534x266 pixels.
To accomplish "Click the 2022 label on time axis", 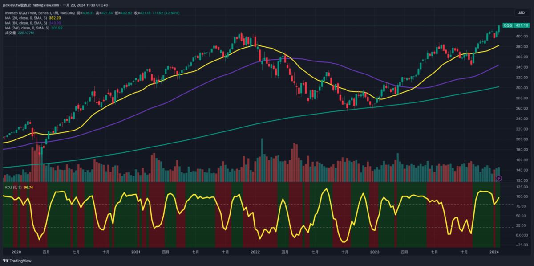I will tap(255, 252).
